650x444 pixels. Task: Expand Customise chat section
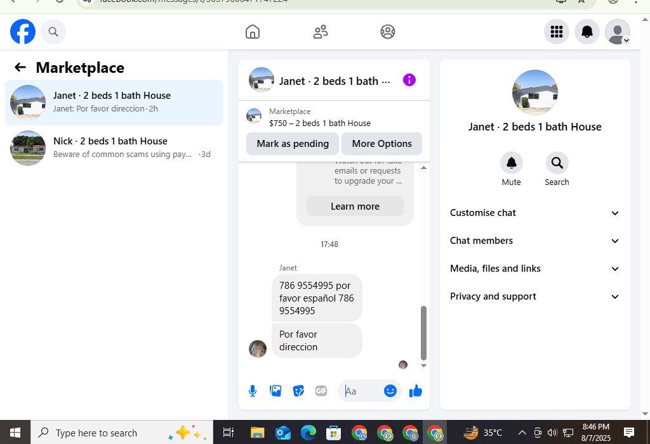pos(534,213)
